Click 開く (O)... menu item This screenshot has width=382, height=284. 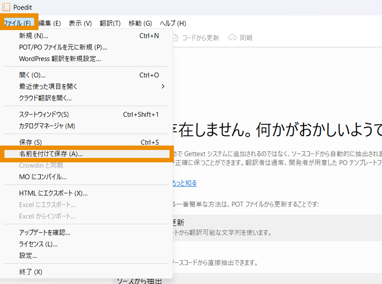click(x=32, y=75)
